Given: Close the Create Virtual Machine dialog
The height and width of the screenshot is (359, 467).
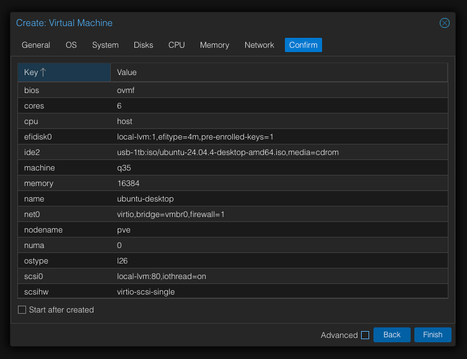Looking at the screenshot, I should (x=444, y=23).
